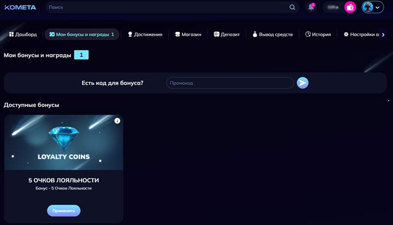Click the Loyalty Coins banner image

[63, 142]
